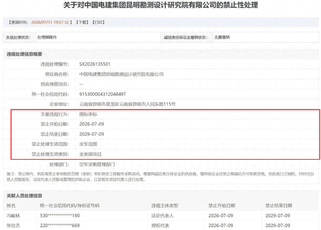Select effective scope 全军范围

tap(88, 144)
